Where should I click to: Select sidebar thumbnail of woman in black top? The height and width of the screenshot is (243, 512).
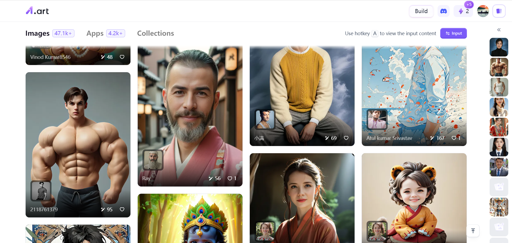click(x=499, y=47)
